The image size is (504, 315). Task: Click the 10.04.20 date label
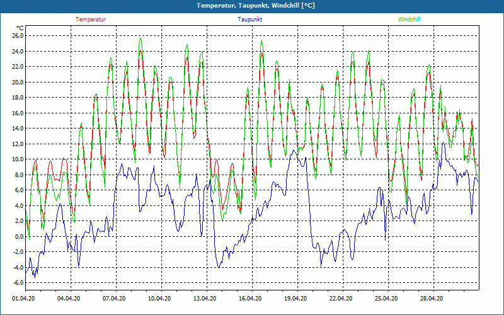click(x=159, y=298)
